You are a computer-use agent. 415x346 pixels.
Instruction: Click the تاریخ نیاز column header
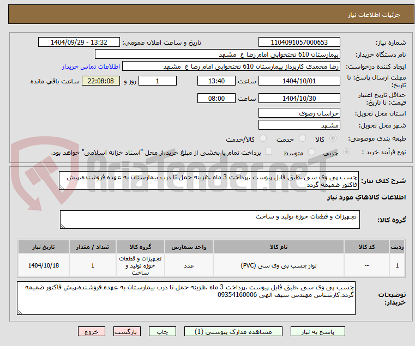click(44, 247)
